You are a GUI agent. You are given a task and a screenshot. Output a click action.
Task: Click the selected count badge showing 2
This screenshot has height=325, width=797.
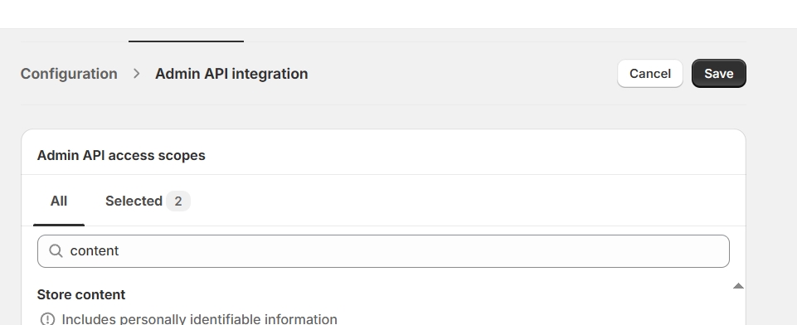click(x=178, y=201)
